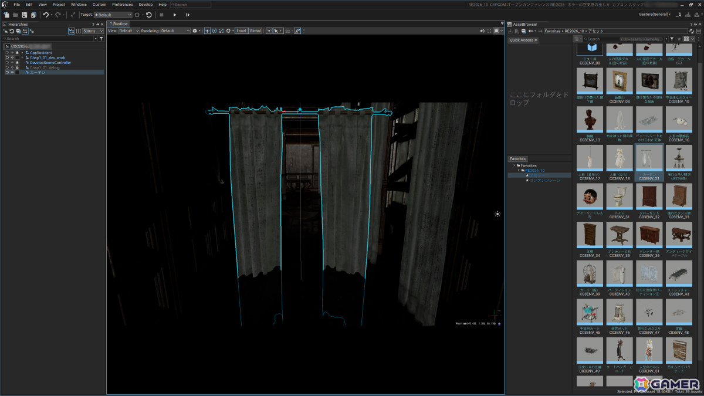The height and width of the screenshot is (396, 704).
Task: Click the AssetBrowser favorite star icon
Action: (679, 39)
